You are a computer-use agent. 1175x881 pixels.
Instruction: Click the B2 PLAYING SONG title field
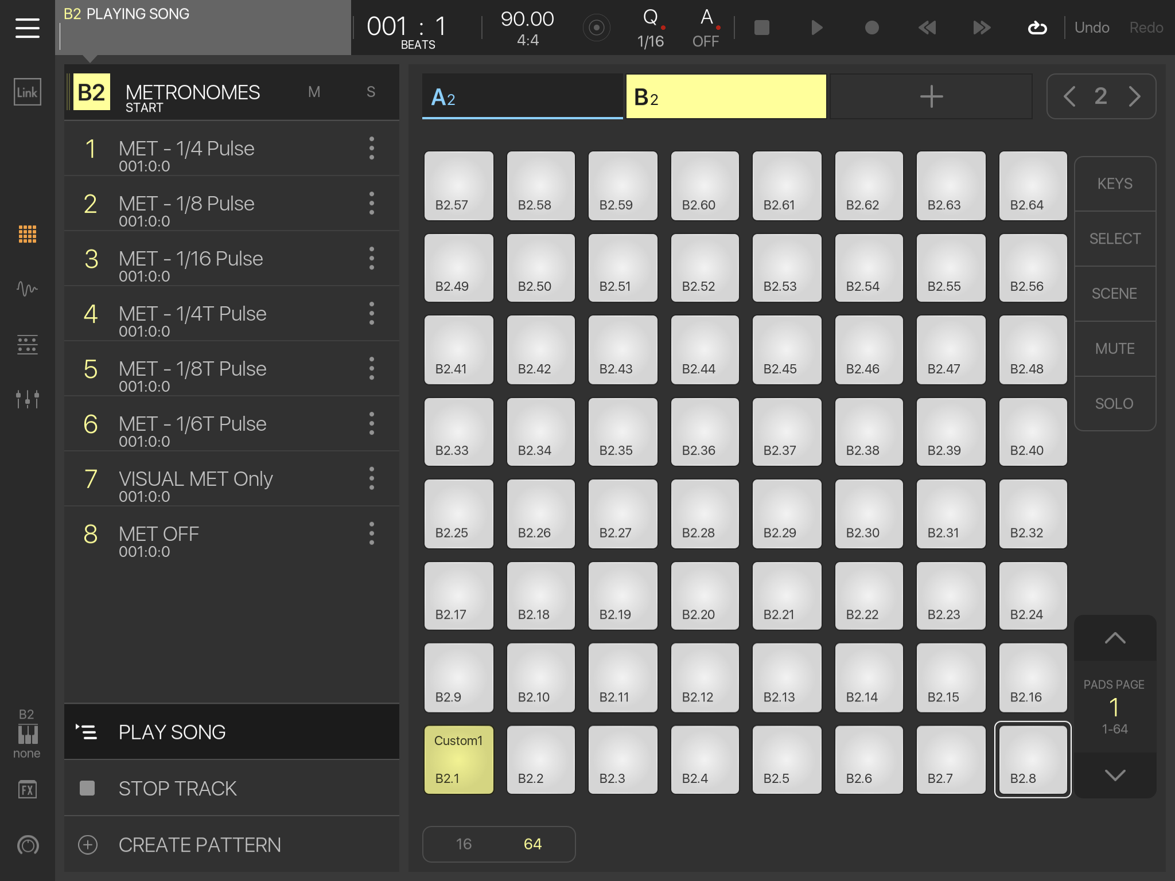click(203, 28)
